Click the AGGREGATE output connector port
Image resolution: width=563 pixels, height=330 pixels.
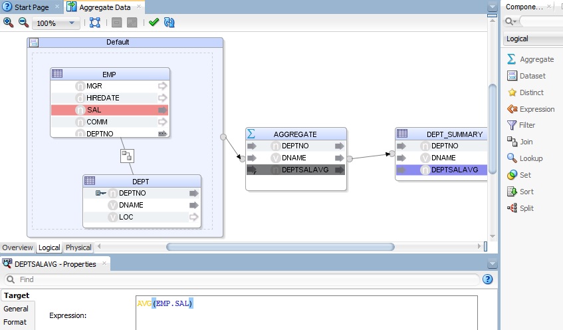click(x=350, y=158)
